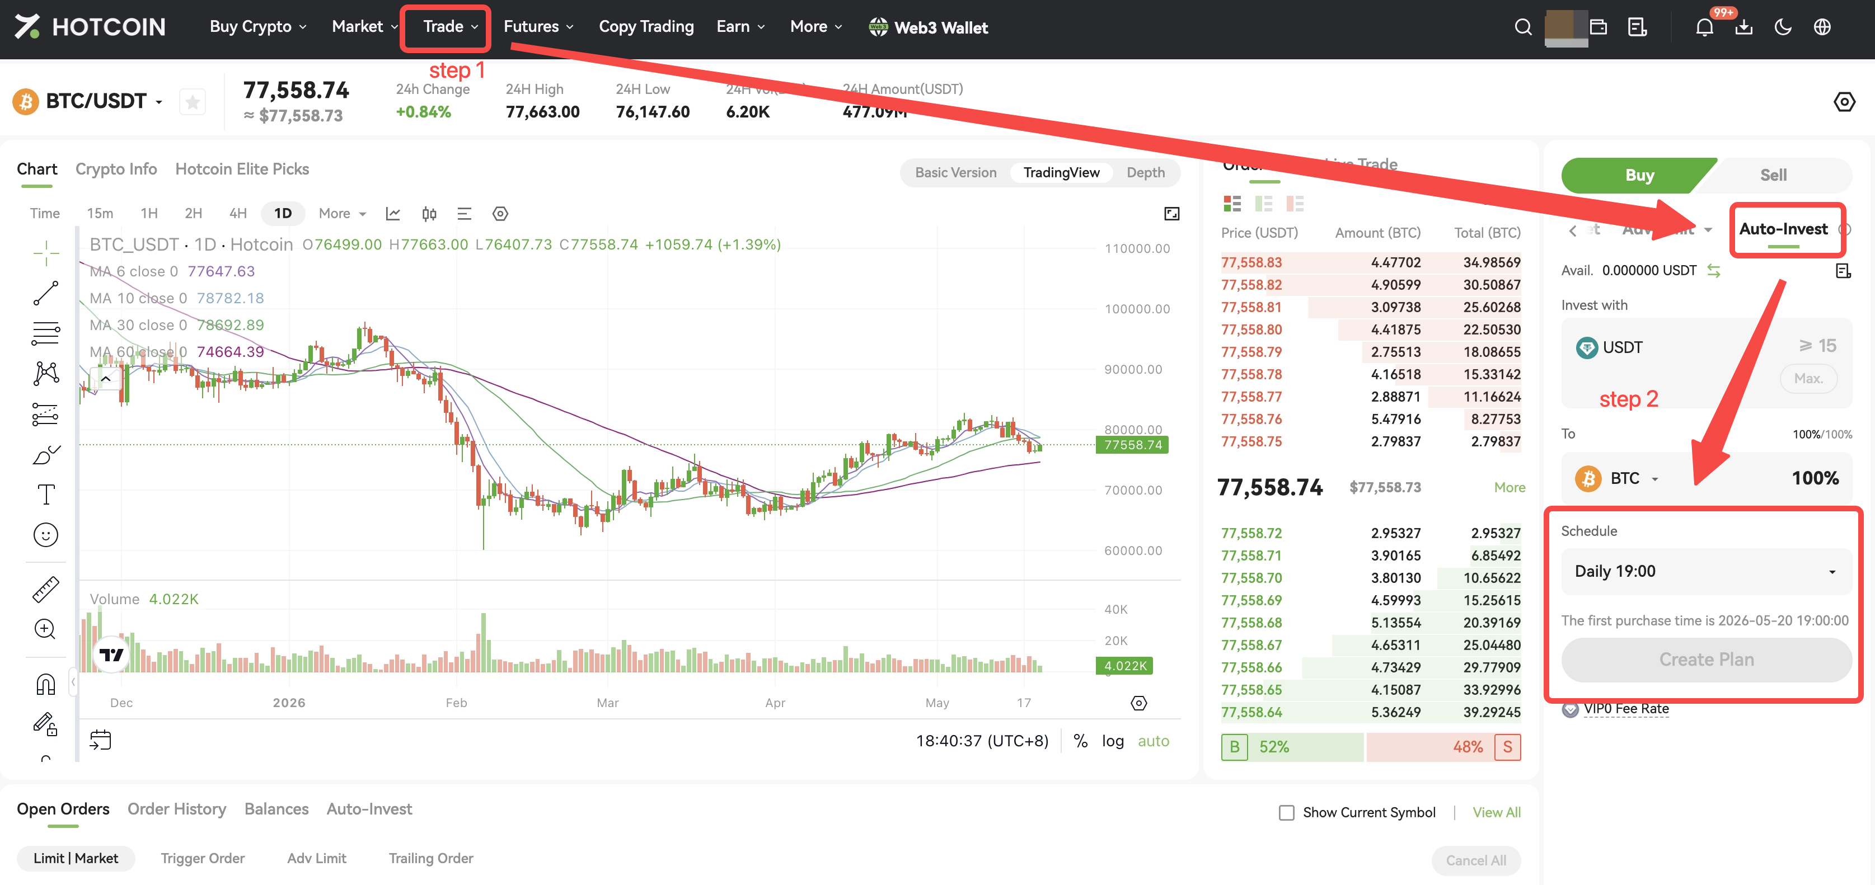Click the Create Plan button
Viewport: 1875px width, 885px height.
click(1706, 660)
